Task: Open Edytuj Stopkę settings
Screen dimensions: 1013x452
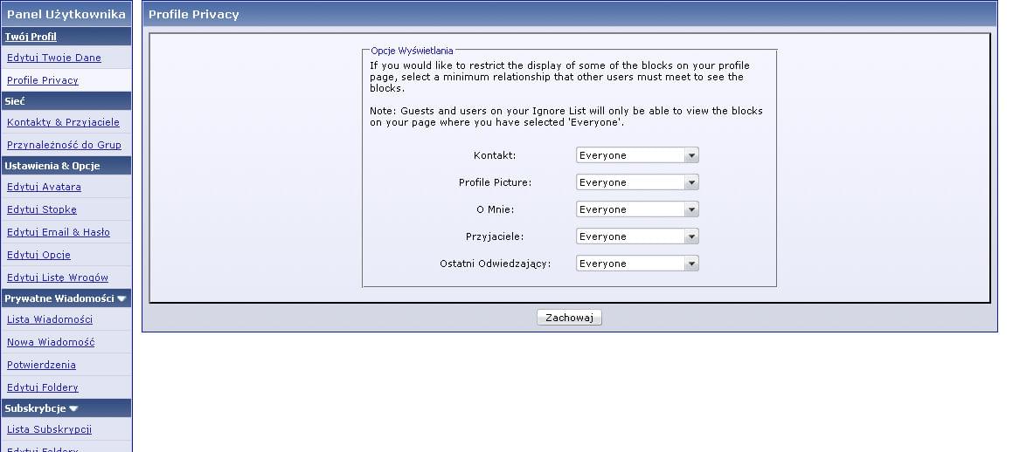Action: click(x=42, y=209)
